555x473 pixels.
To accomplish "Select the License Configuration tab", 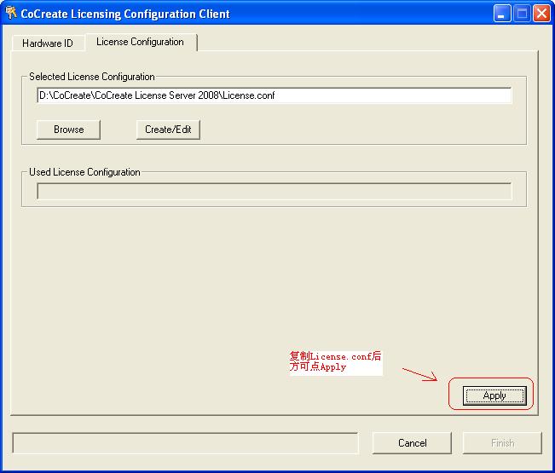I will (141, 42).
